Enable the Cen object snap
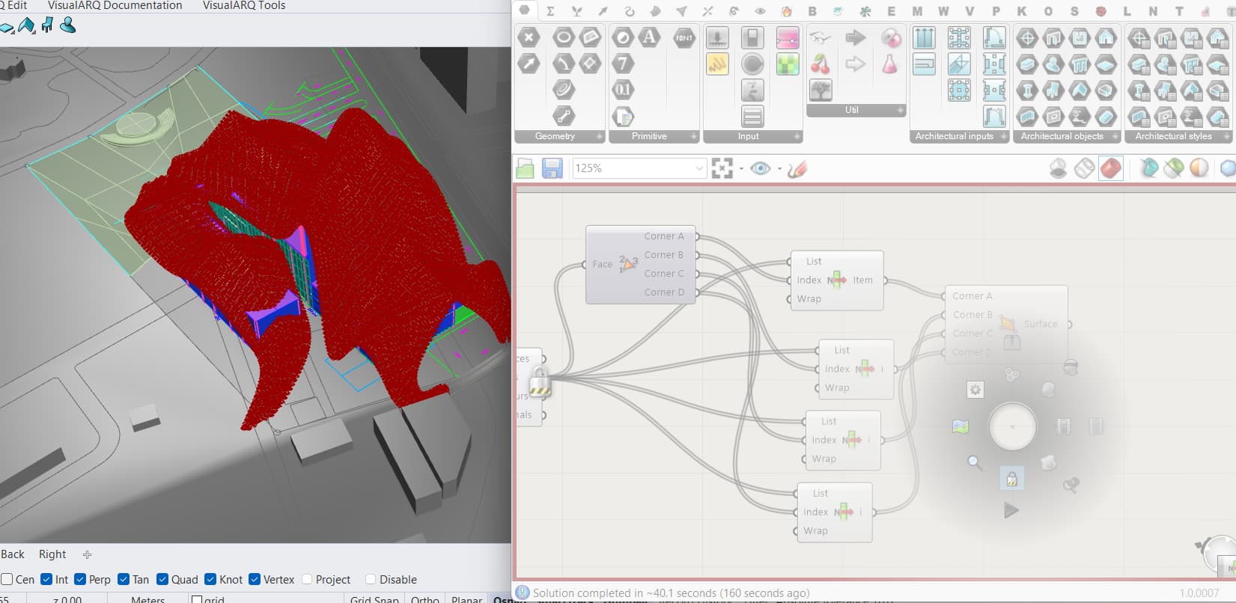The image size is (1236, 603). click(7, 579)
